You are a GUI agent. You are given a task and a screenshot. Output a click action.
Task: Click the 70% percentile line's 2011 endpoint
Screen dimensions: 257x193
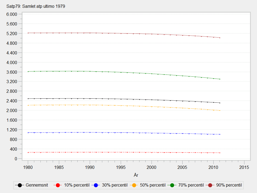tap(220, 79)
